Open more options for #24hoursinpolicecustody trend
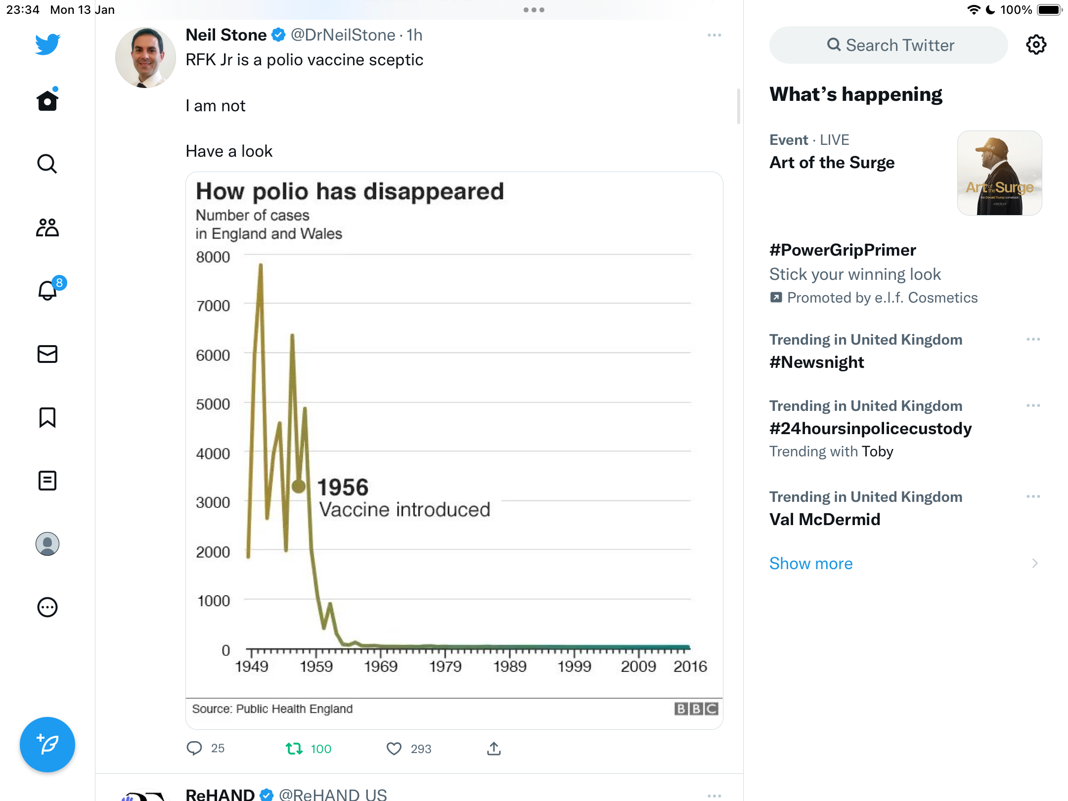The height and width of the screenshot is (801, 1068). tap(1033, 405)
